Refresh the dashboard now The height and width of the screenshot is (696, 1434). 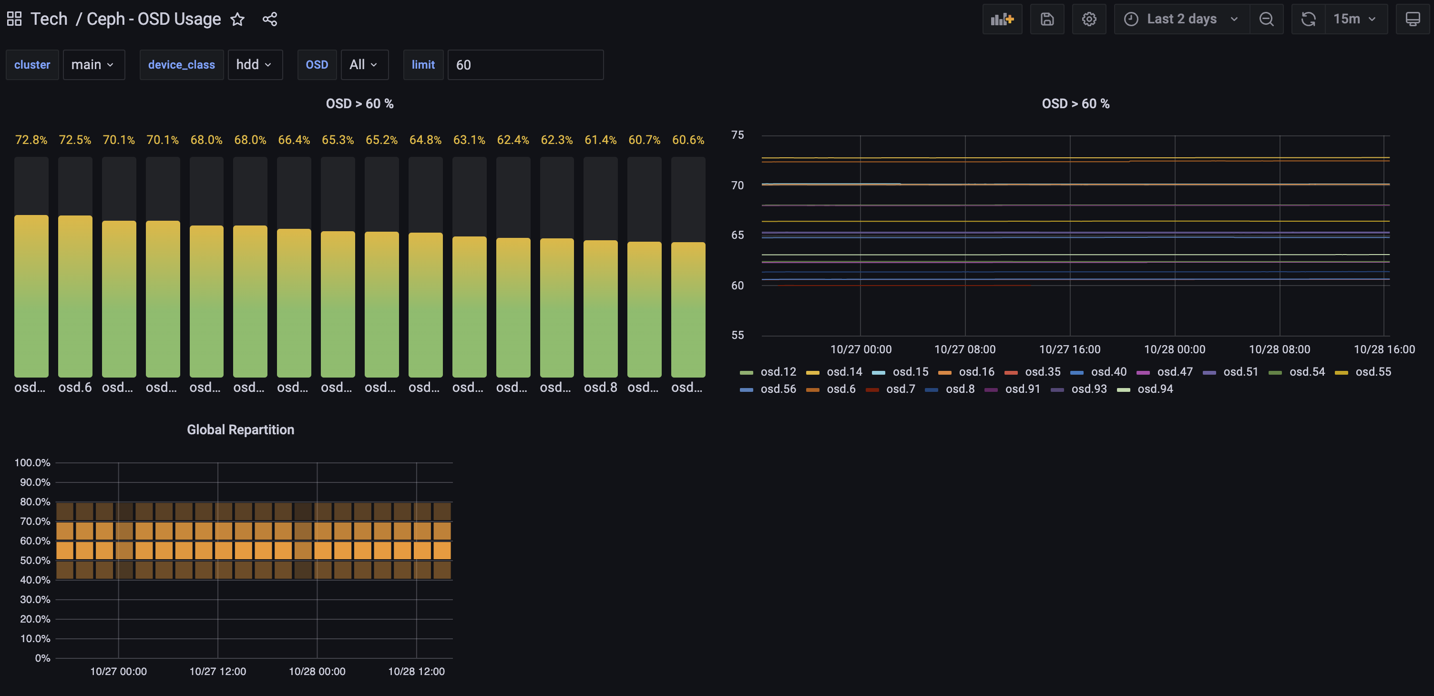(x=1308, y=20)
